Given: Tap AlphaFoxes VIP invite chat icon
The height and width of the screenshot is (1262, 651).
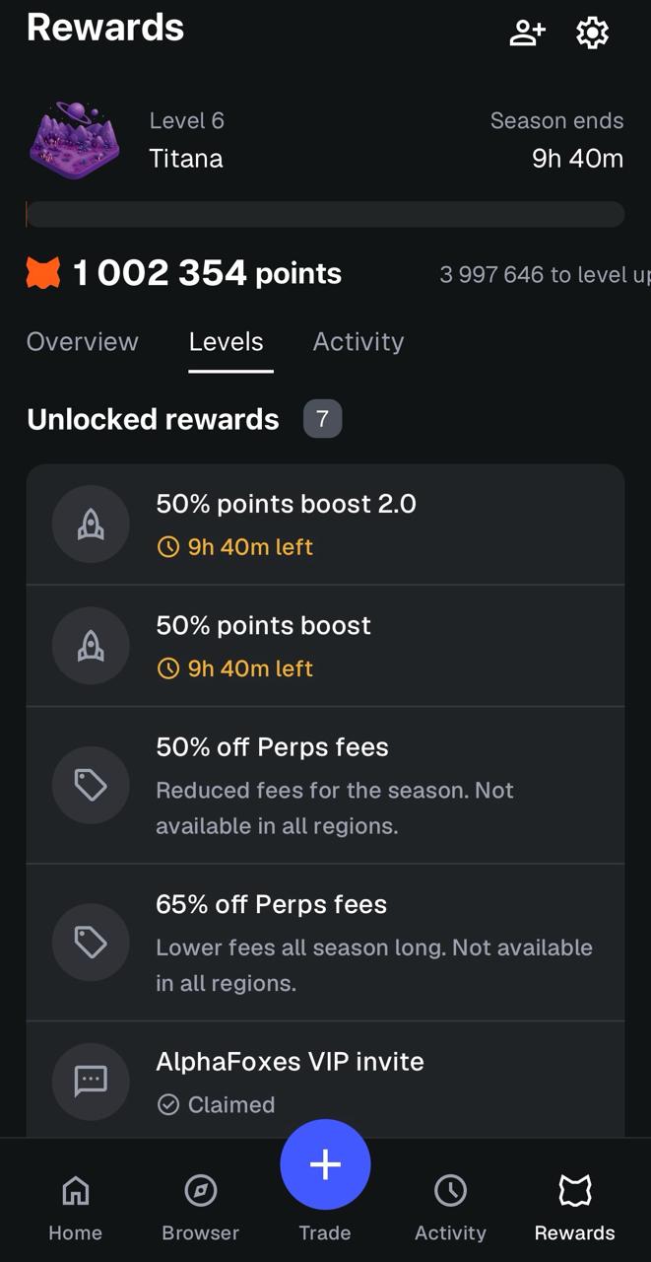Looking at the screenshot, I should tap(91, 1081).
